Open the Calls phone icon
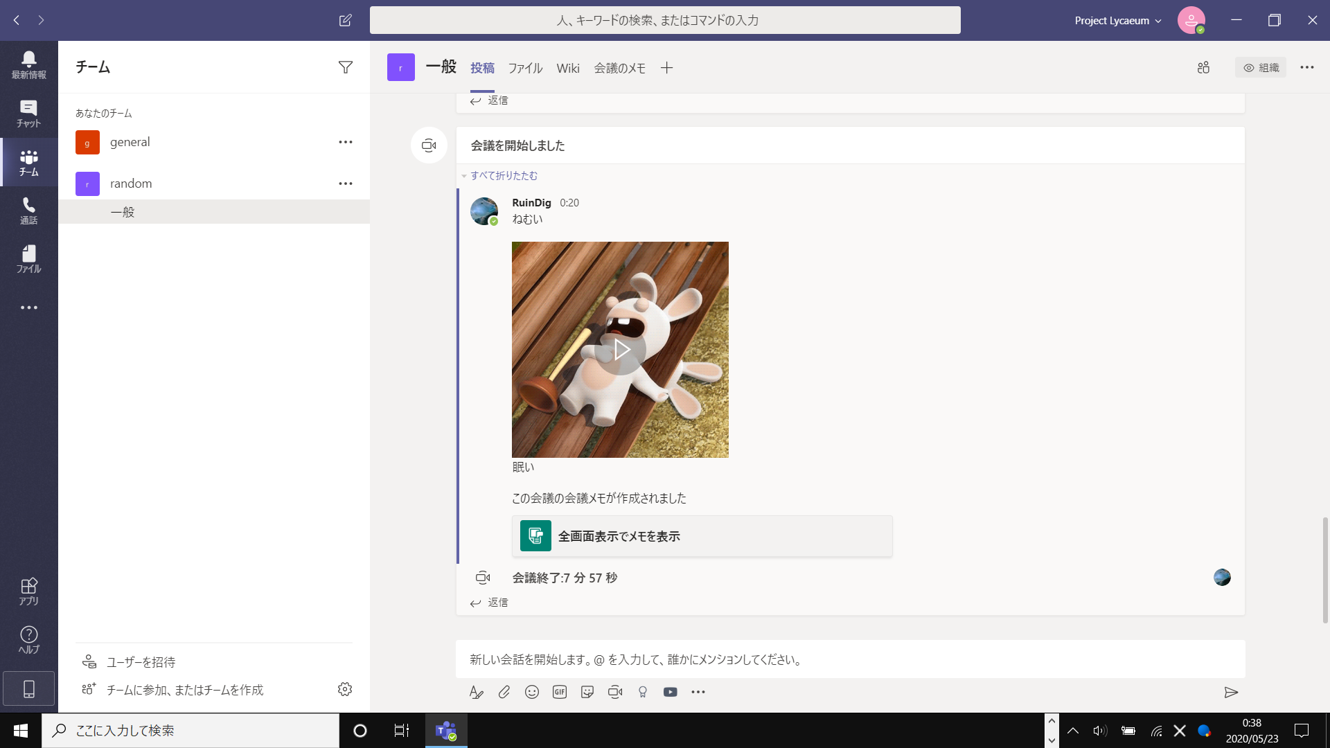The height and width of the screenshot is (748, 1330). pos(28,210)
